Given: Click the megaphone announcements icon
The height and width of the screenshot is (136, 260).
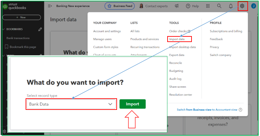Looking at the screenshot, I should [177, 6].
